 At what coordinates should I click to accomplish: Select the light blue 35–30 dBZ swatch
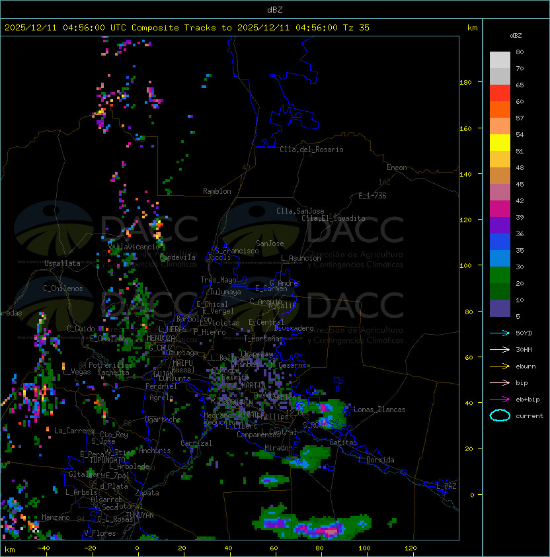click(x=500, y=259)
